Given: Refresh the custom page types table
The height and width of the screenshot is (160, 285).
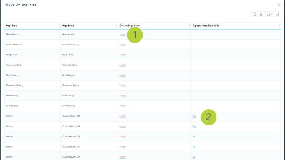Looking at the screenshot, I should 254,14.
